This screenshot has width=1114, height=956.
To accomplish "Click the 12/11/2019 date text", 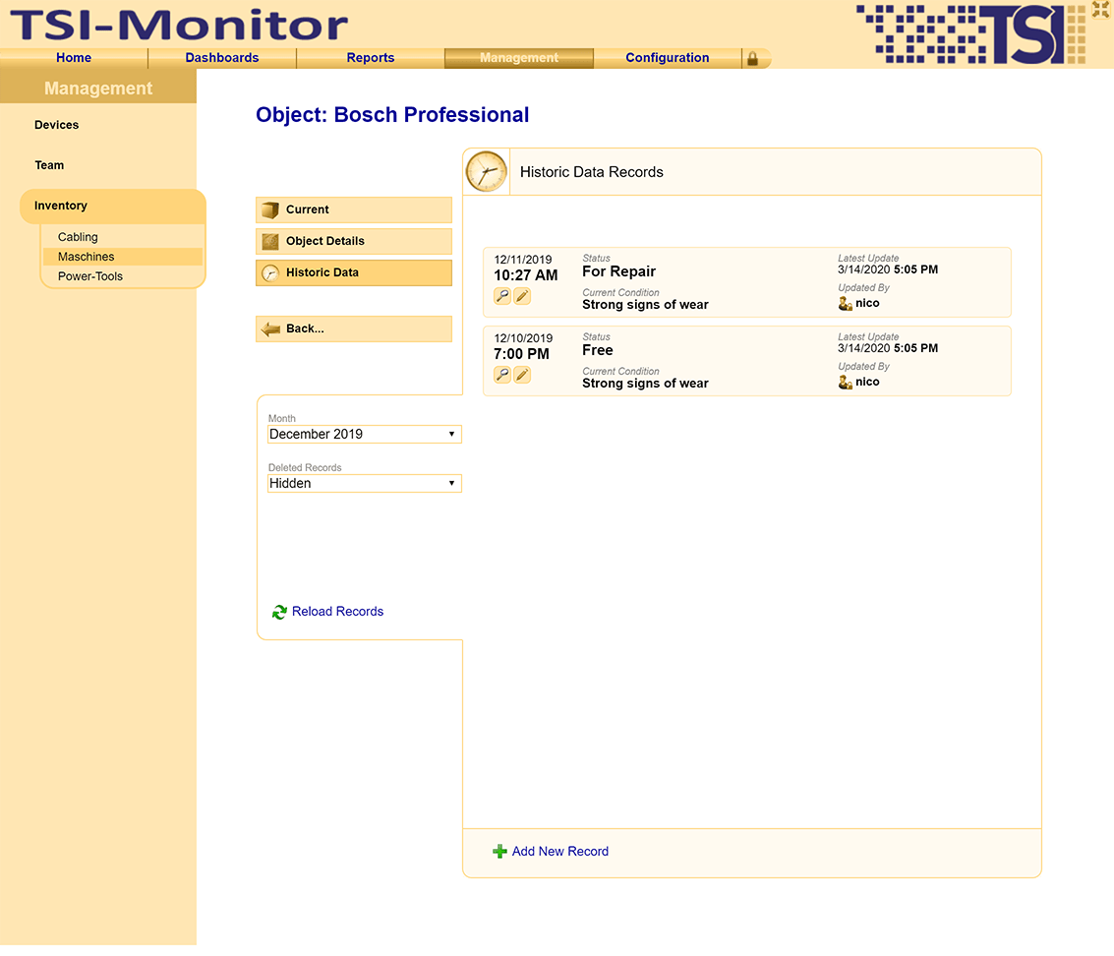I will coord(523,260).
